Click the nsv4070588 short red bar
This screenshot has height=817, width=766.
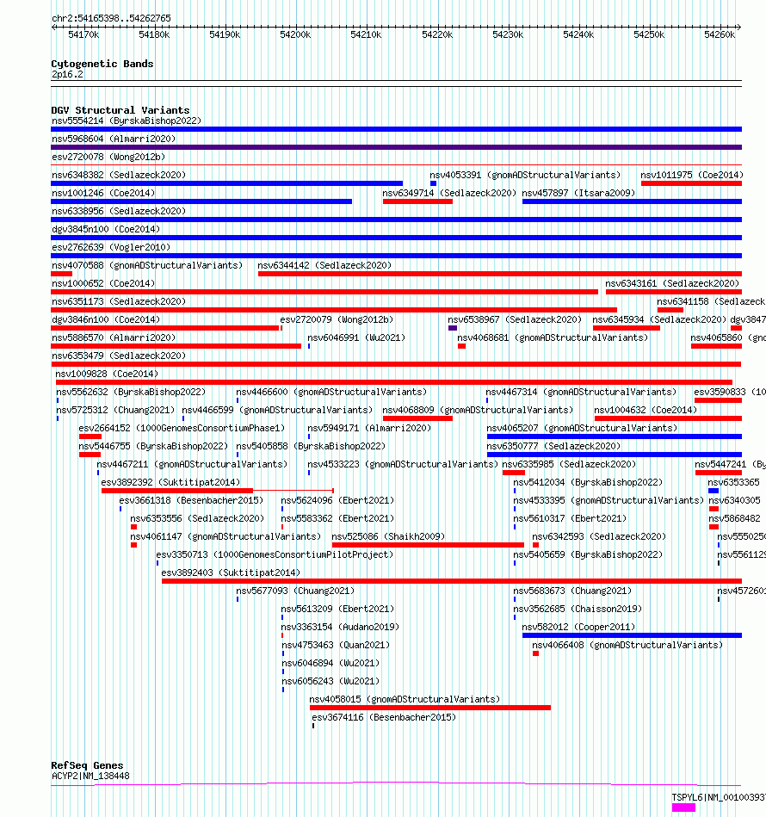click(x=61, y=274)
